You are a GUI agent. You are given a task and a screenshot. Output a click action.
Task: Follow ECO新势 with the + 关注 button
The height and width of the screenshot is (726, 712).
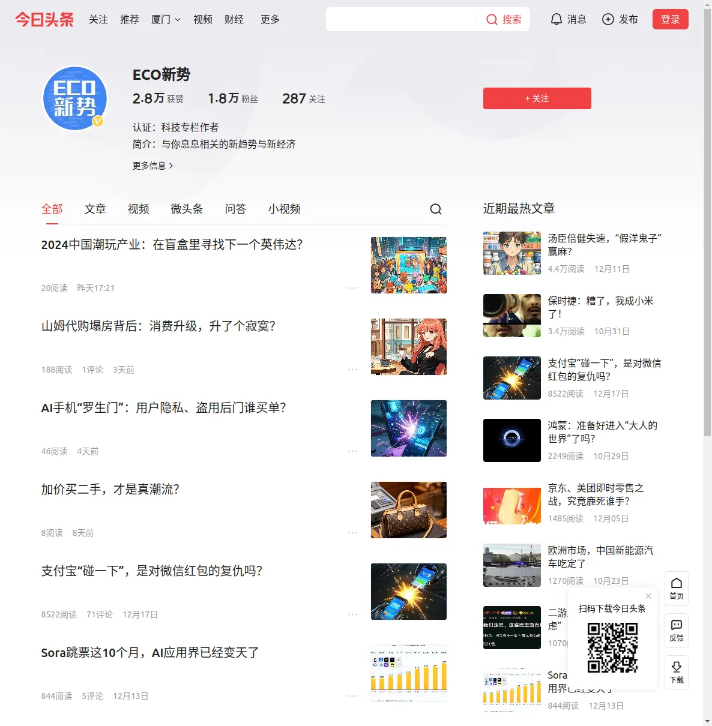tap(537, 98)
